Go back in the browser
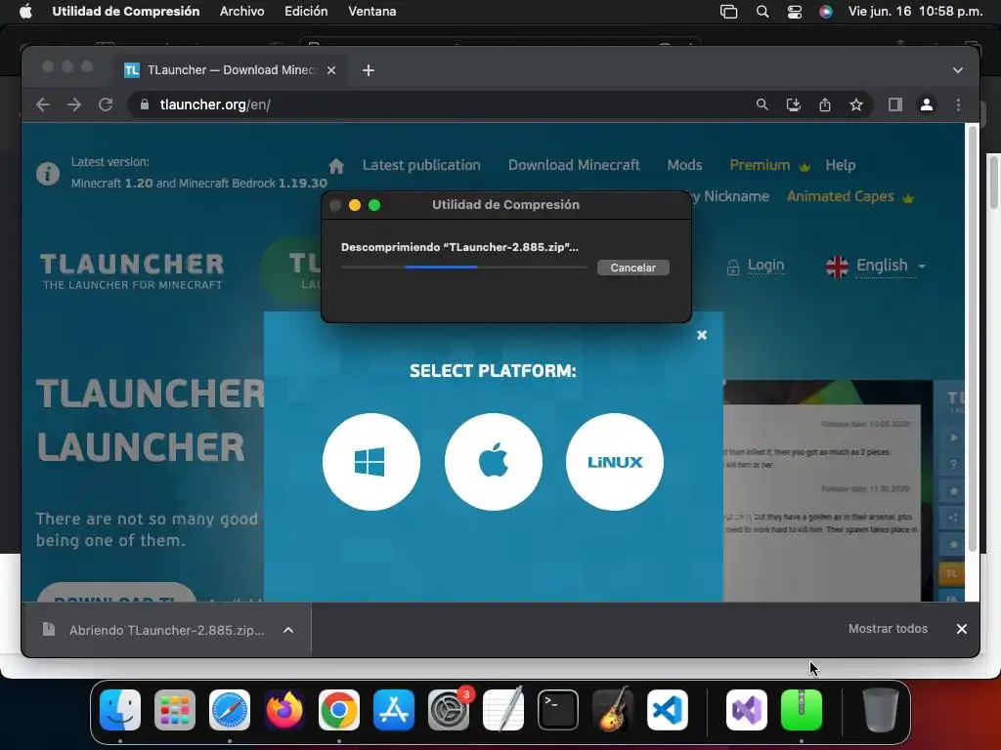Viewport: 1001px width, 750px height. 43,104
